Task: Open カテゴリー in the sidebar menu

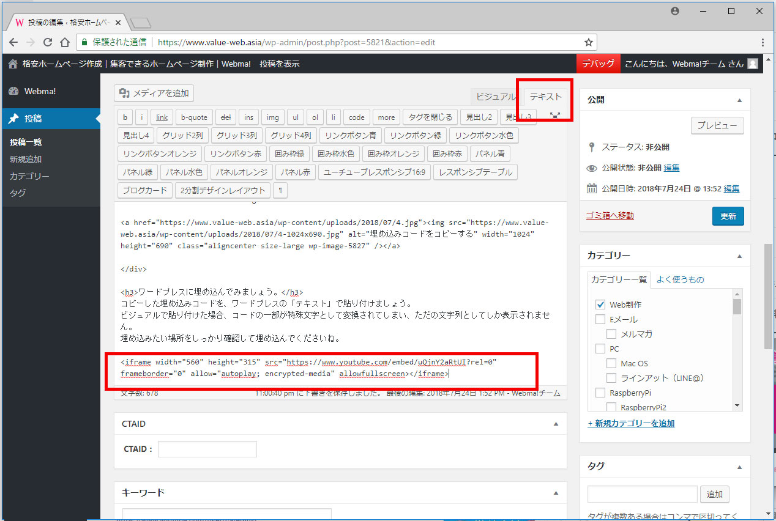Action: (x=29, y=176)
